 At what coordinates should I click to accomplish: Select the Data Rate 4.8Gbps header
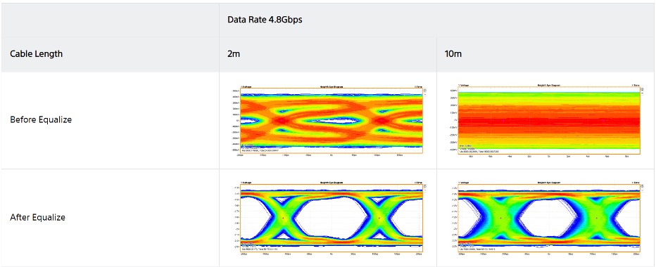(265, 20)
